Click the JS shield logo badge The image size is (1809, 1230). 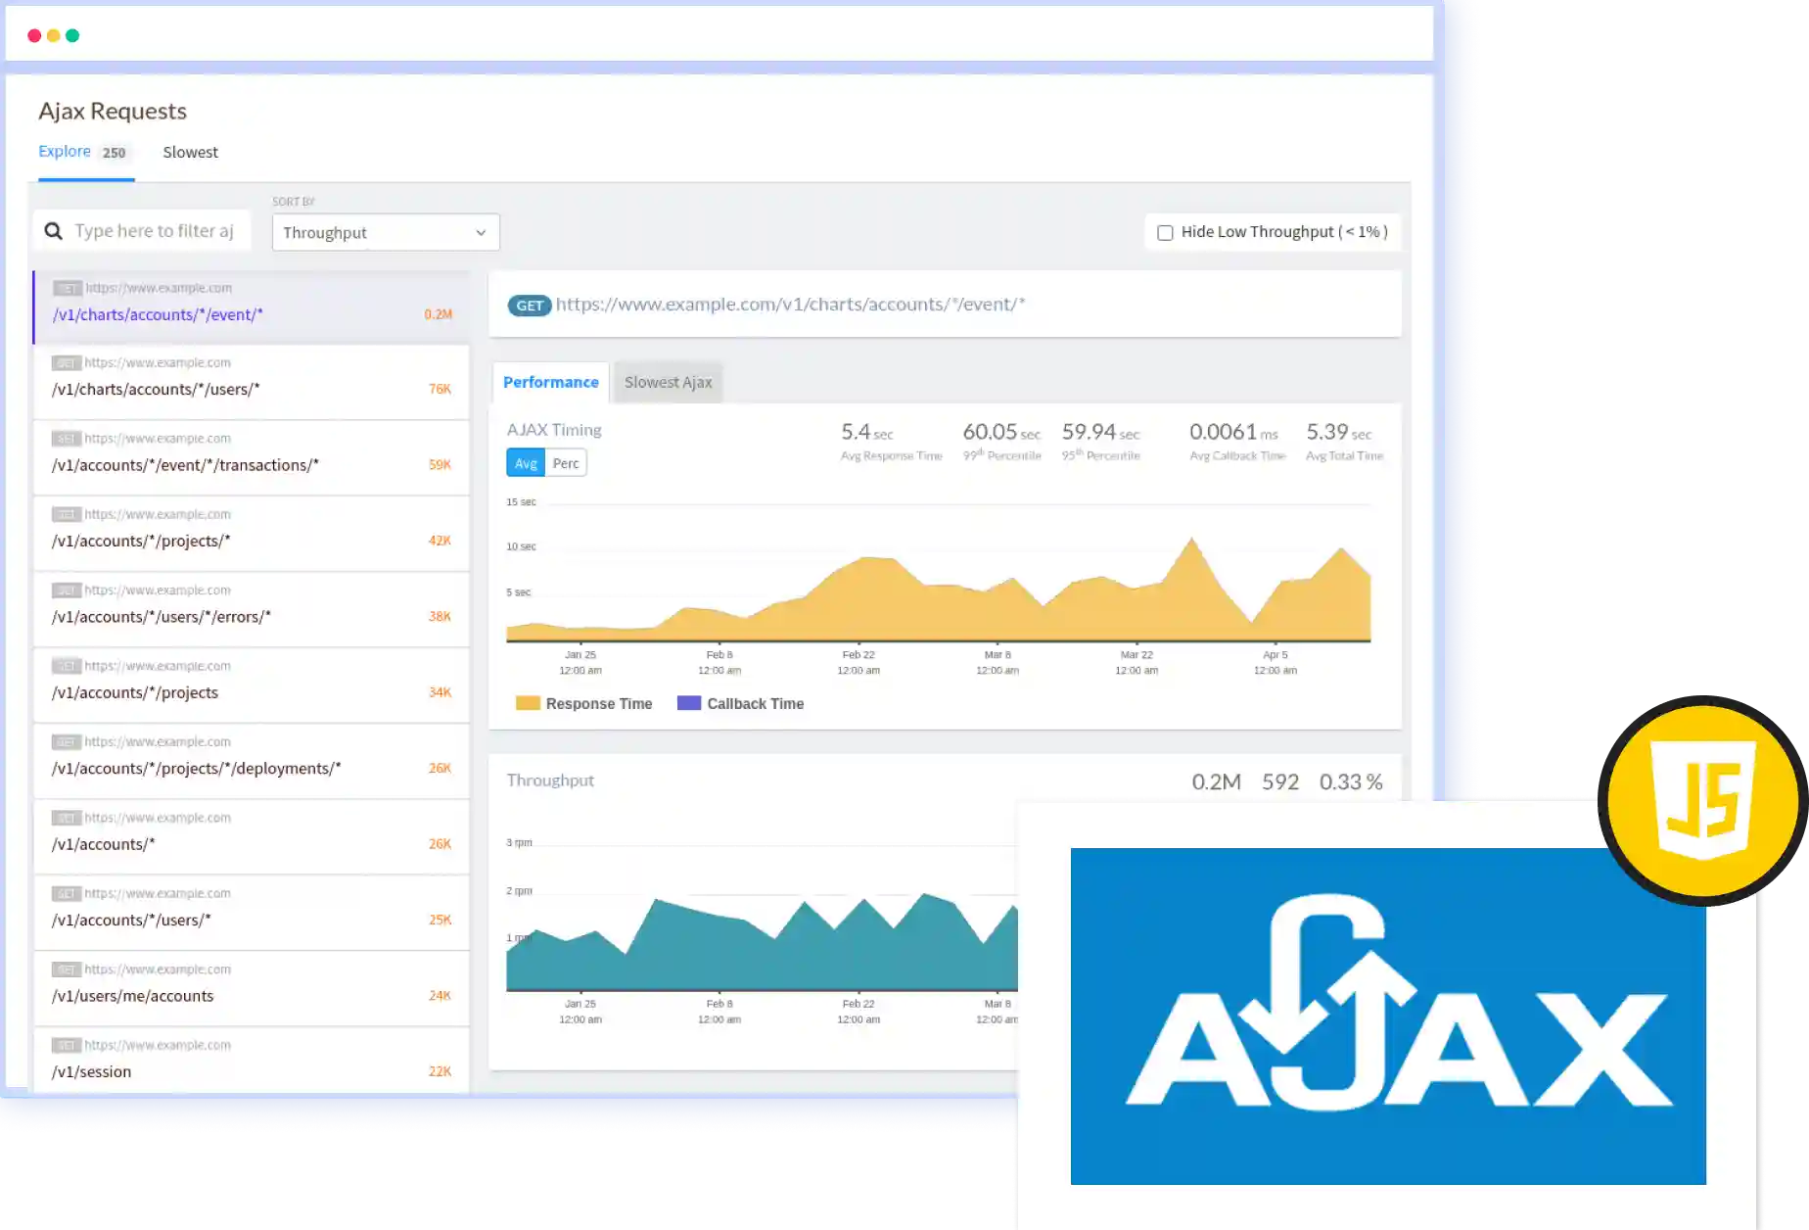point(1702,800)
